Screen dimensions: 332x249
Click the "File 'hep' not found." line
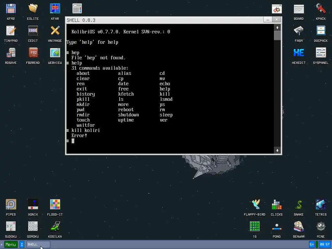99,58
